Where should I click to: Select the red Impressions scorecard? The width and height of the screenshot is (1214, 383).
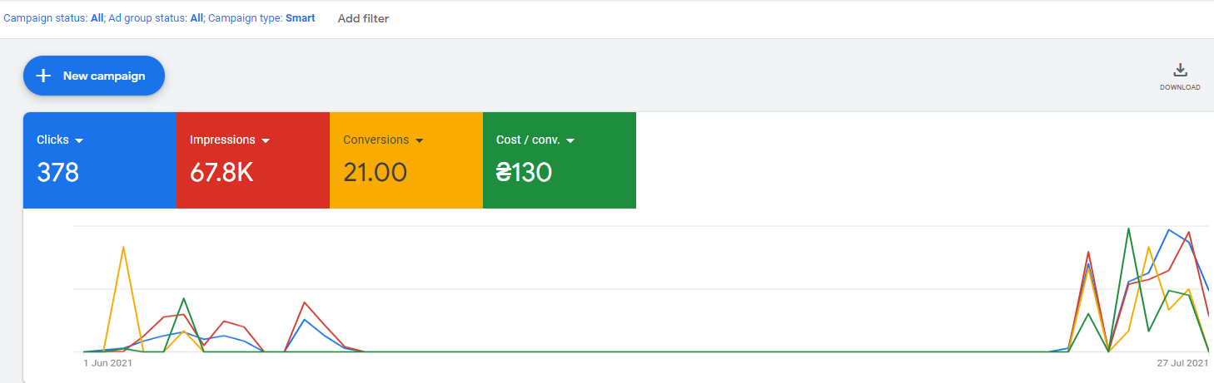point(252,160)
